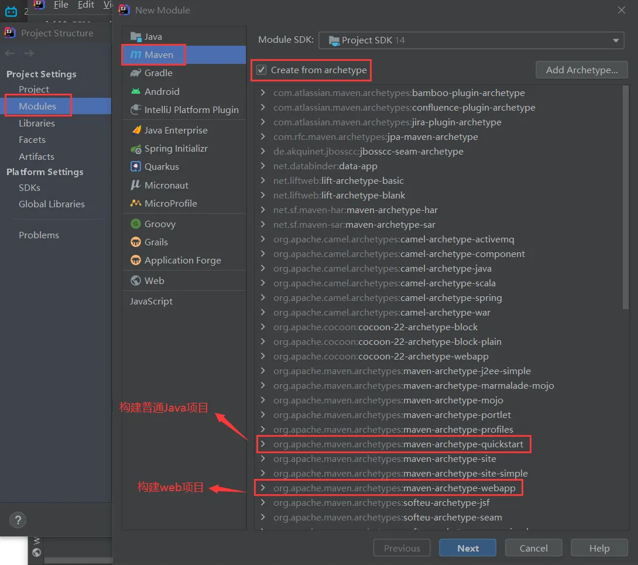Screen dimensions: 638x565
Task: Click the Add Archetype button
Action: point(581,70)
